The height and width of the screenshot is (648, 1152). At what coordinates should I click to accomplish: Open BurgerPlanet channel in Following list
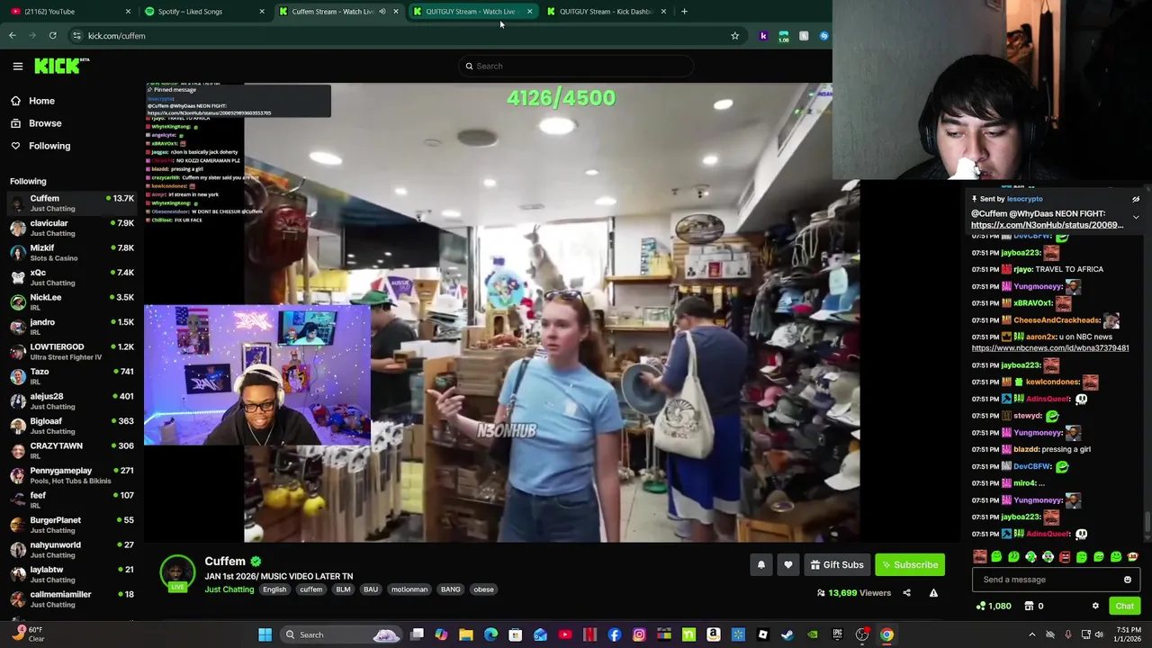pyautogui.click(x=72, y=525)
